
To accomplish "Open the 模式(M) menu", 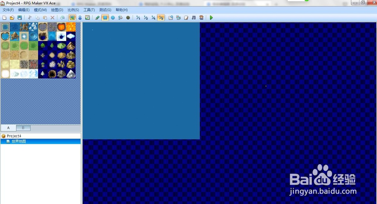I will [40, 10].
